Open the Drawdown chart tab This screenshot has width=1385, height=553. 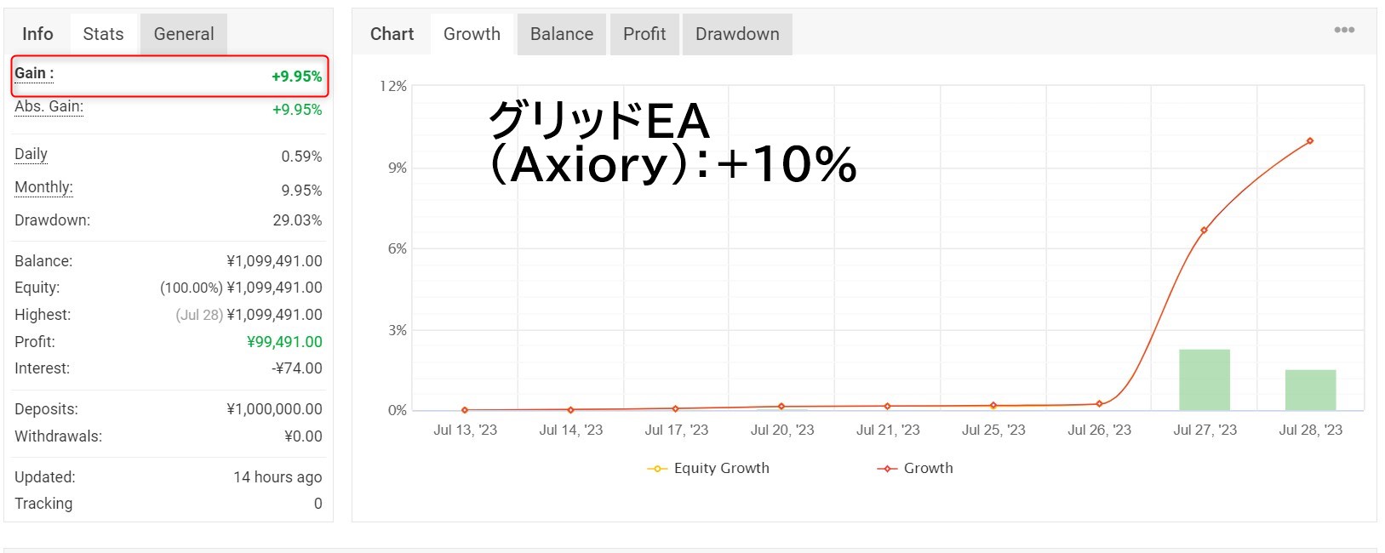[x=737, y=34]
